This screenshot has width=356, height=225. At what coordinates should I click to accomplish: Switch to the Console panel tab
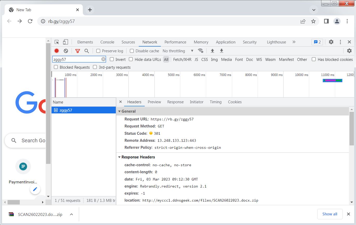[107, 42]
